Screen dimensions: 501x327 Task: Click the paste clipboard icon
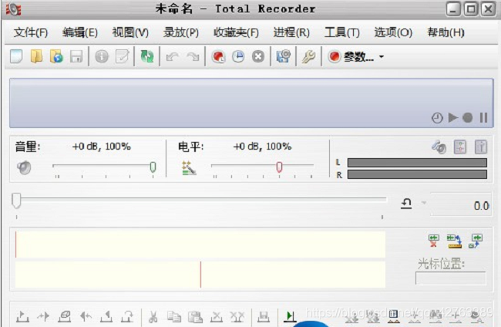click(195, 316)
